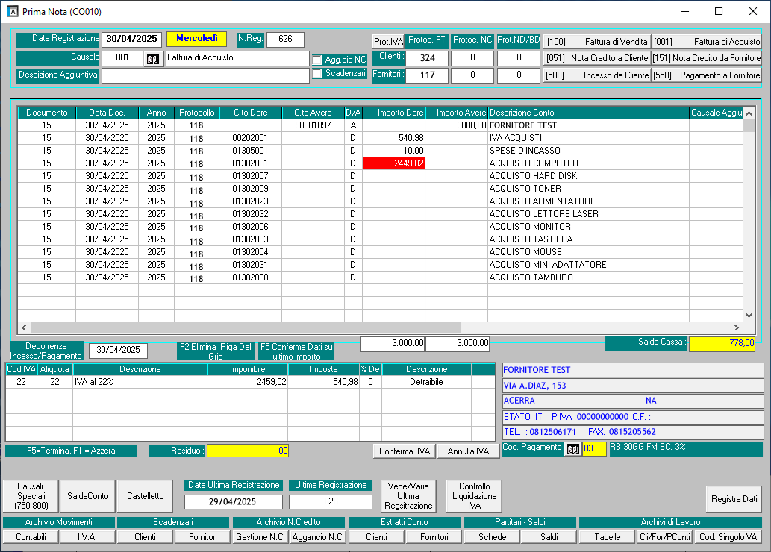Tick the Scadenzari checkbox
Image resolution: width=771 pixels, height=552 pixels.
[317, 74]
